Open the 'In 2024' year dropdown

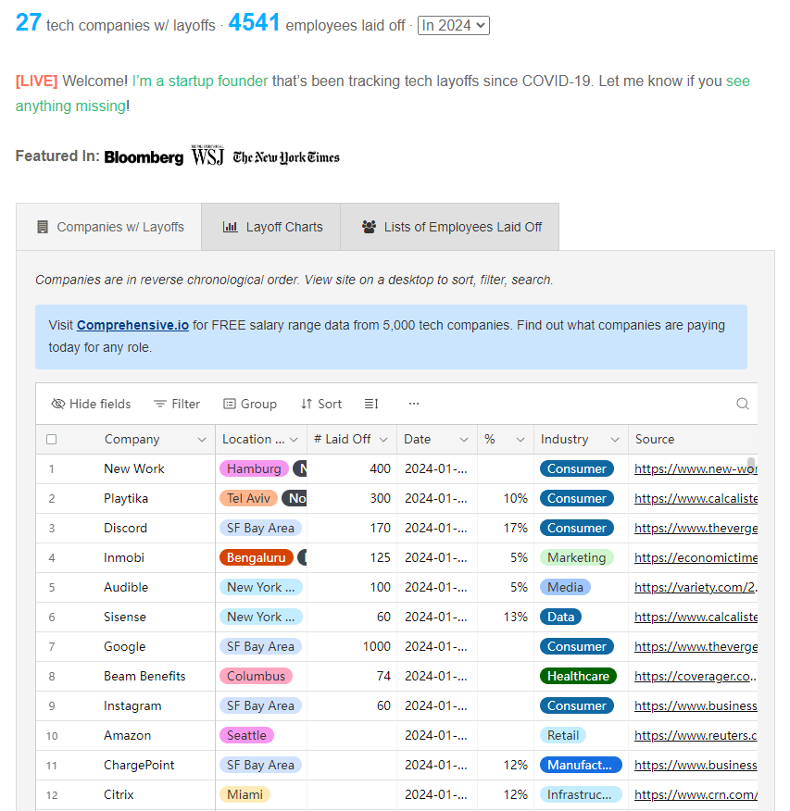(x=453, y=25)
